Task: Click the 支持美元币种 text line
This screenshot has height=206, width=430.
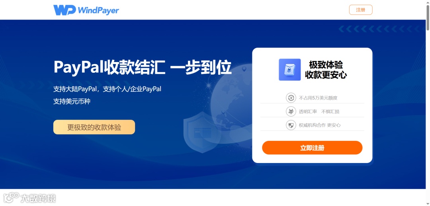Action: click(72, 102)
